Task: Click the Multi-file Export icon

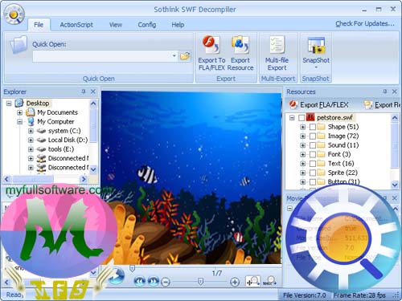Action: pos(277,45)
